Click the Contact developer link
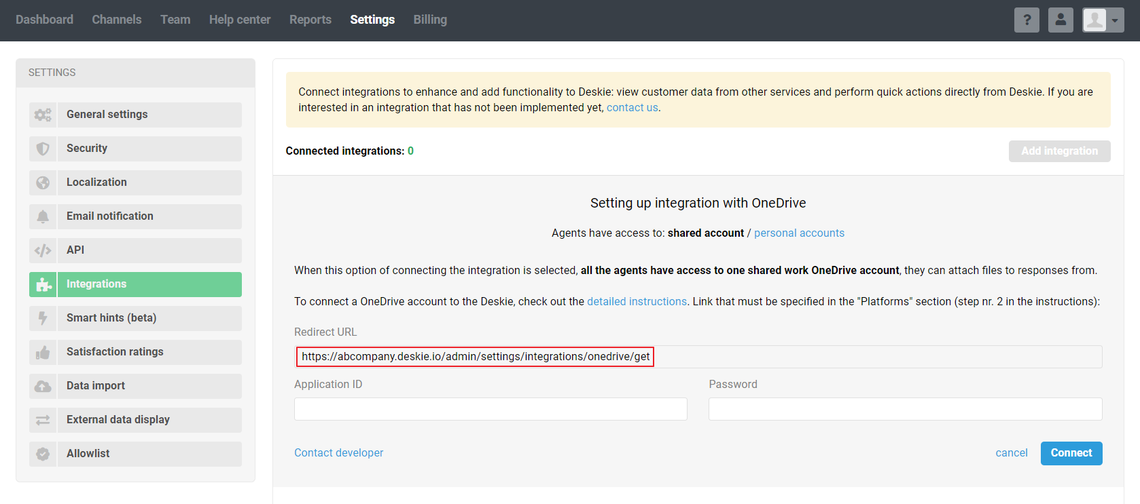This screenshot has width=1140, height=504. (x=338, y=453)
